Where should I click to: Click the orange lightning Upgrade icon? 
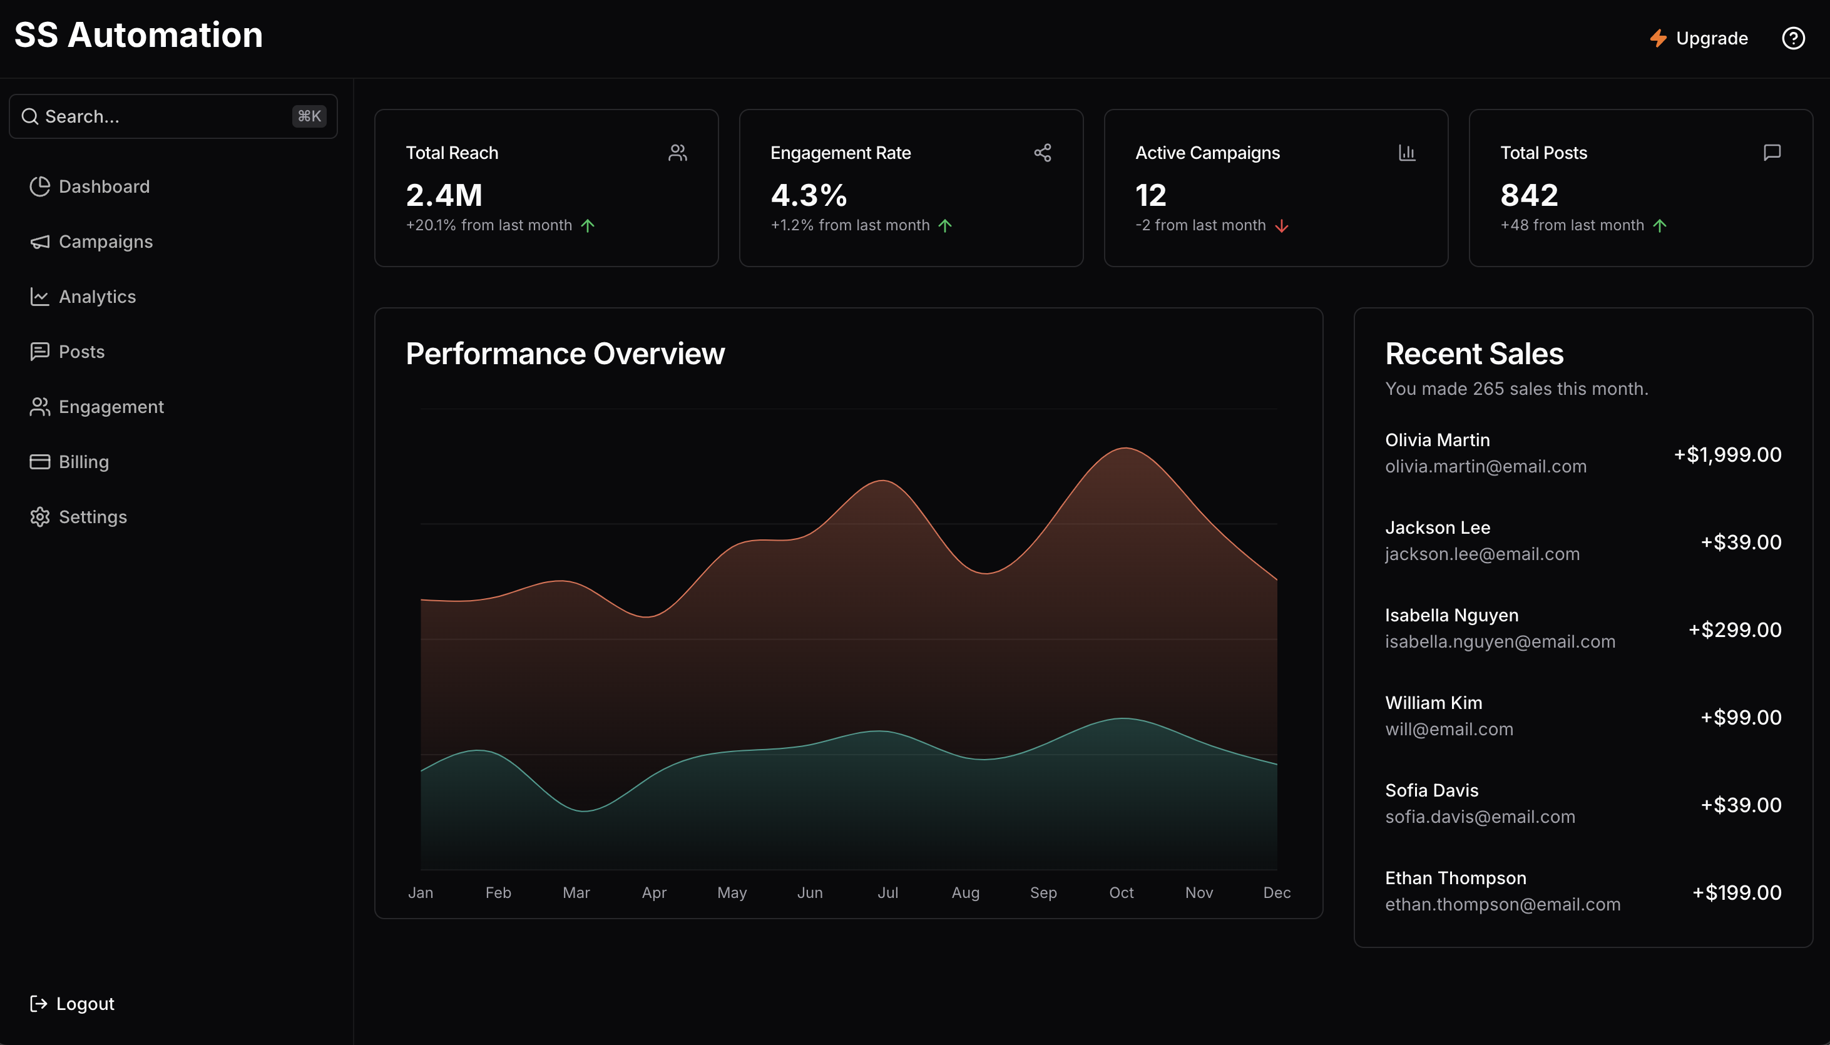pos(1658,38)
